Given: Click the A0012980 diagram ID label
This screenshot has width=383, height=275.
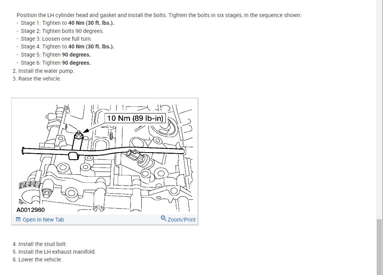Looking at the screenshot, I should point(31,210).
